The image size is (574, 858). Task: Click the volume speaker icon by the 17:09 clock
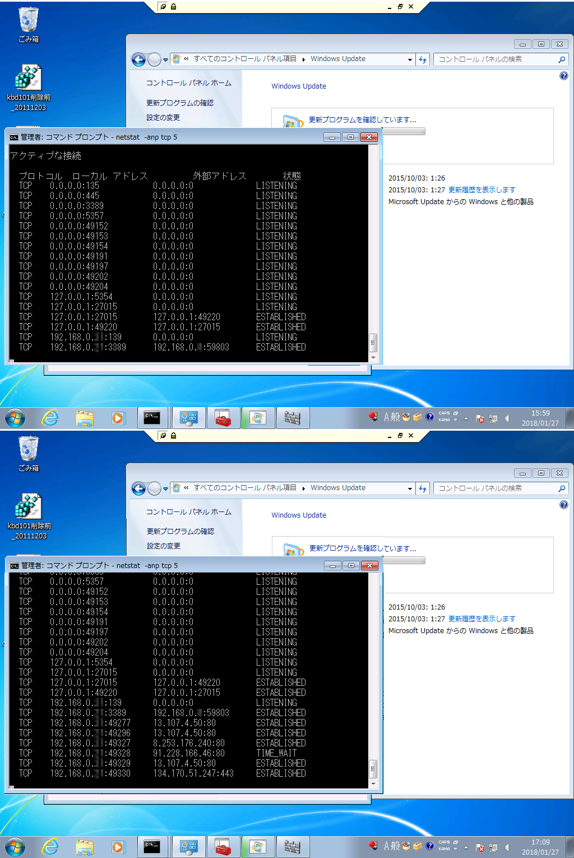coord(507,847)
